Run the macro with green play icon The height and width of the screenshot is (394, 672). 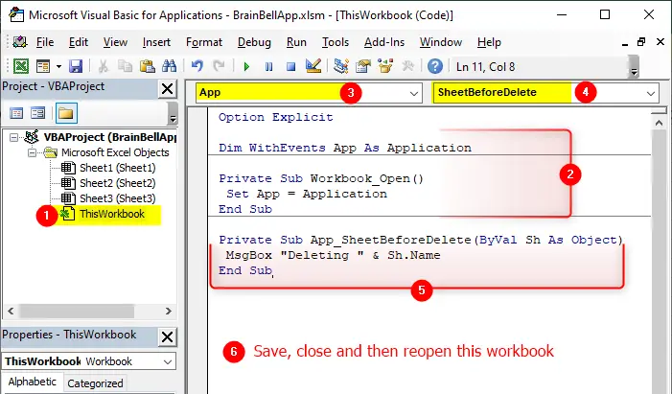(246, 67)
